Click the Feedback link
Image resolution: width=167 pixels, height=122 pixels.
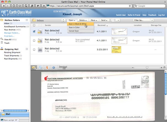point(152,15)
